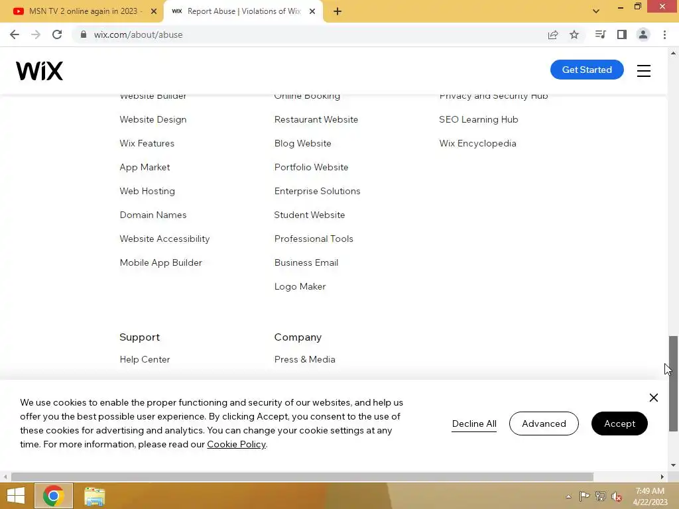Share this page via share icon

point(553,34)
